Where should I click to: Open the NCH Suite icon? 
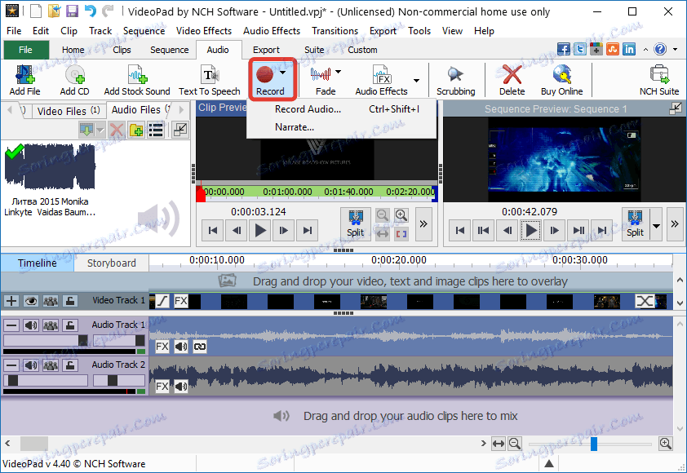pyautogui.click(x=658, y=76)
